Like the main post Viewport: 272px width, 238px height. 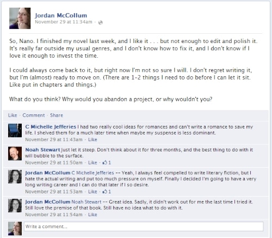[x=13, y=115]
